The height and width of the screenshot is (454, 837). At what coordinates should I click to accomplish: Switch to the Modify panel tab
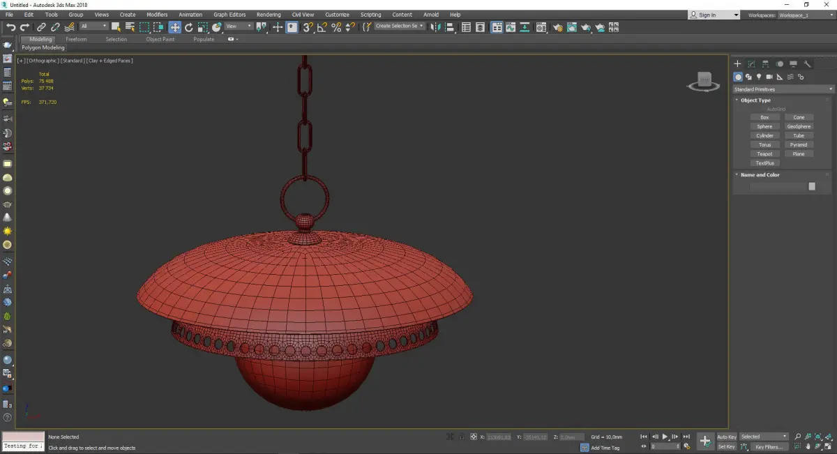tap(751, 63)
